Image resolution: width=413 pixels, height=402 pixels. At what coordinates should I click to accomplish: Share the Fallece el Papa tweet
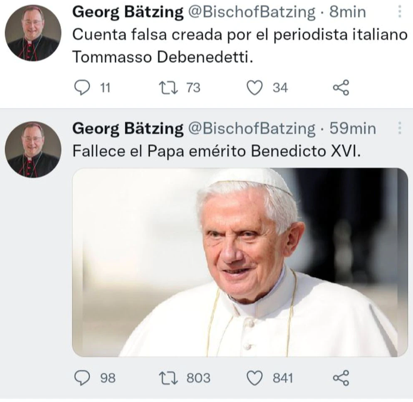pyautogui.click(x=341, y=378)
